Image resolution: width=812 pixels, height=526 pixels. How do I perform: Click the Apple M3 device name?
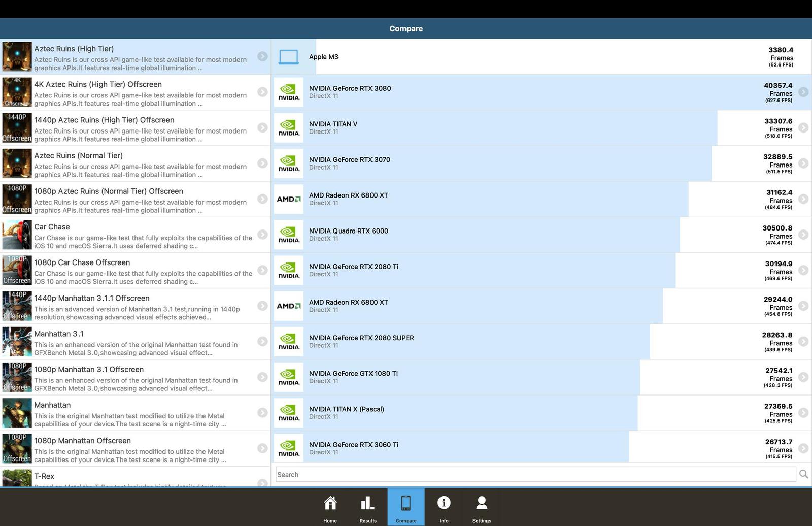pos(324,57)
